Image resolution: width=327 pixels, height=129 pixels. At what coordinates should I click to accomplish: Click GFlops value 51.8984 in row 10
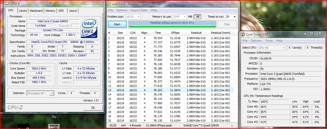click(175, 77)
